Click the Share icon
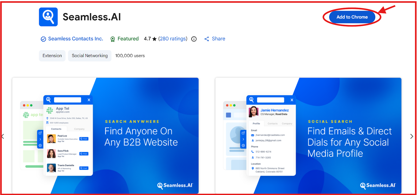417x195 pixels. [207, 39]
